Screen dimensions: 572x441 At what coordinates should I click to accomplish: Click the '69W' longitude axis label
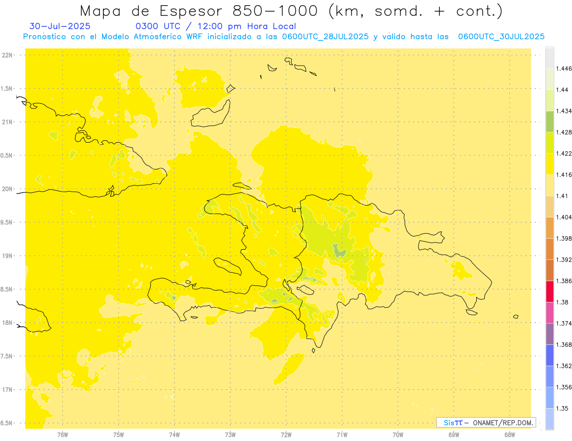pos(454,434)
